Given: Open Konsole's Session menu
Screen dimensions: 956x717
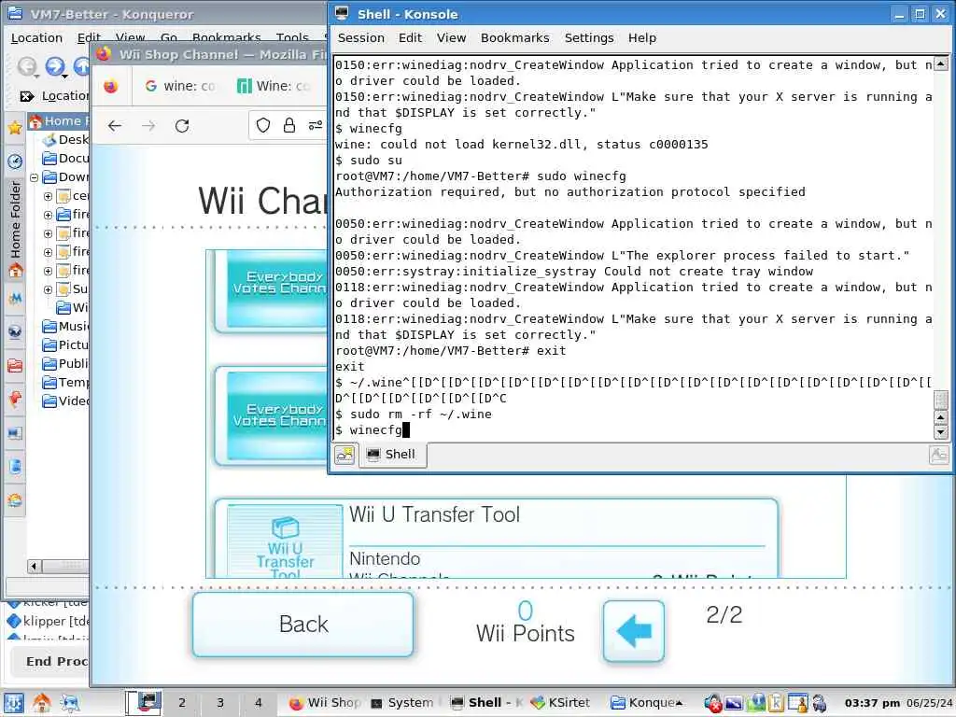Looking at the screenshot, I should pyautogui.click(x=361, y=37).
